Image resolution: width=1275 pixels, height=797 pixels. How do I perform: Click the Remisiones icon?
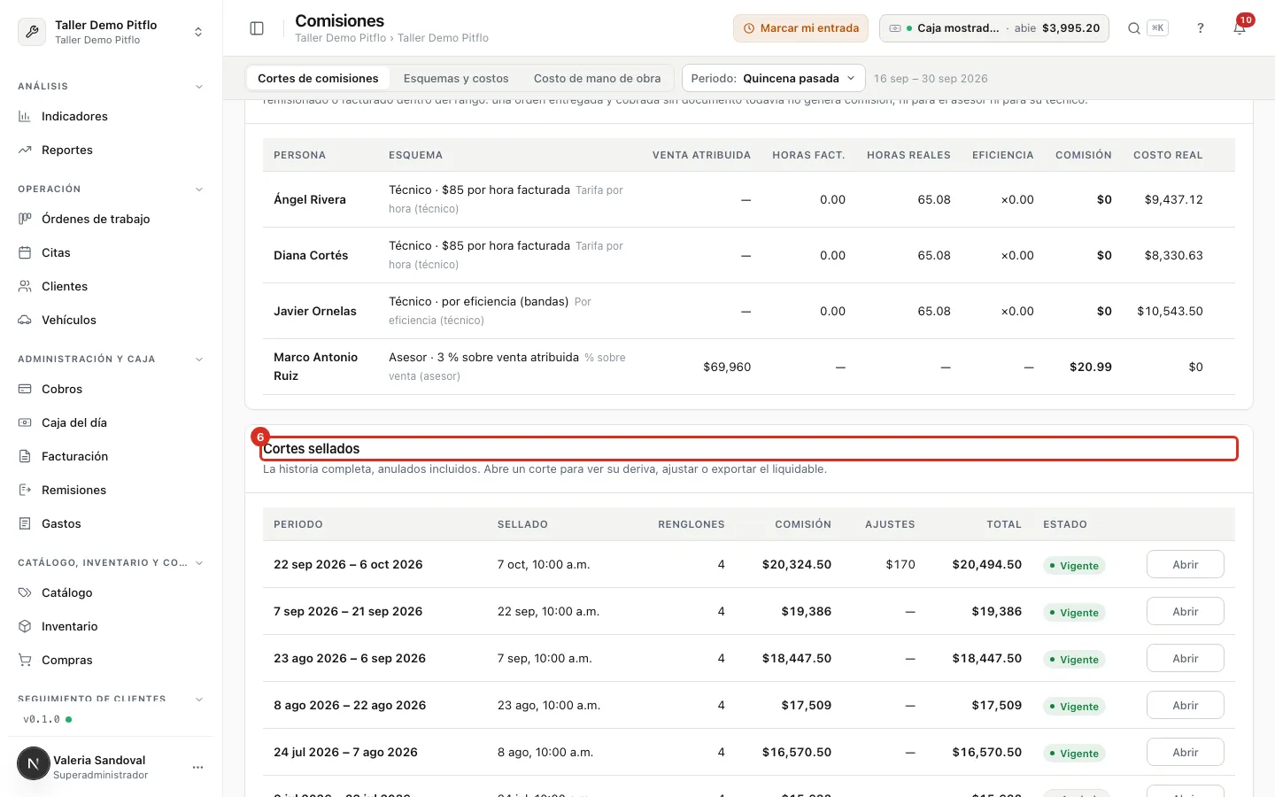click(25, 490)
